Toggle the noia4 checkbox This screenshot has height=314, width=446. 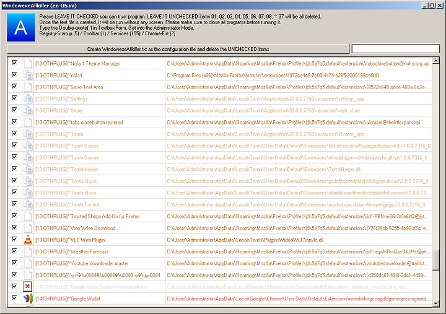[x=14, y=74]
